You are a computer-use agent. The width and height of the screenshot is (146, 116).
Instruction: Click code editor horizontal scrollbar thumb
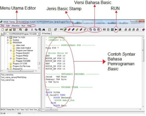click(x=51, y=109)
